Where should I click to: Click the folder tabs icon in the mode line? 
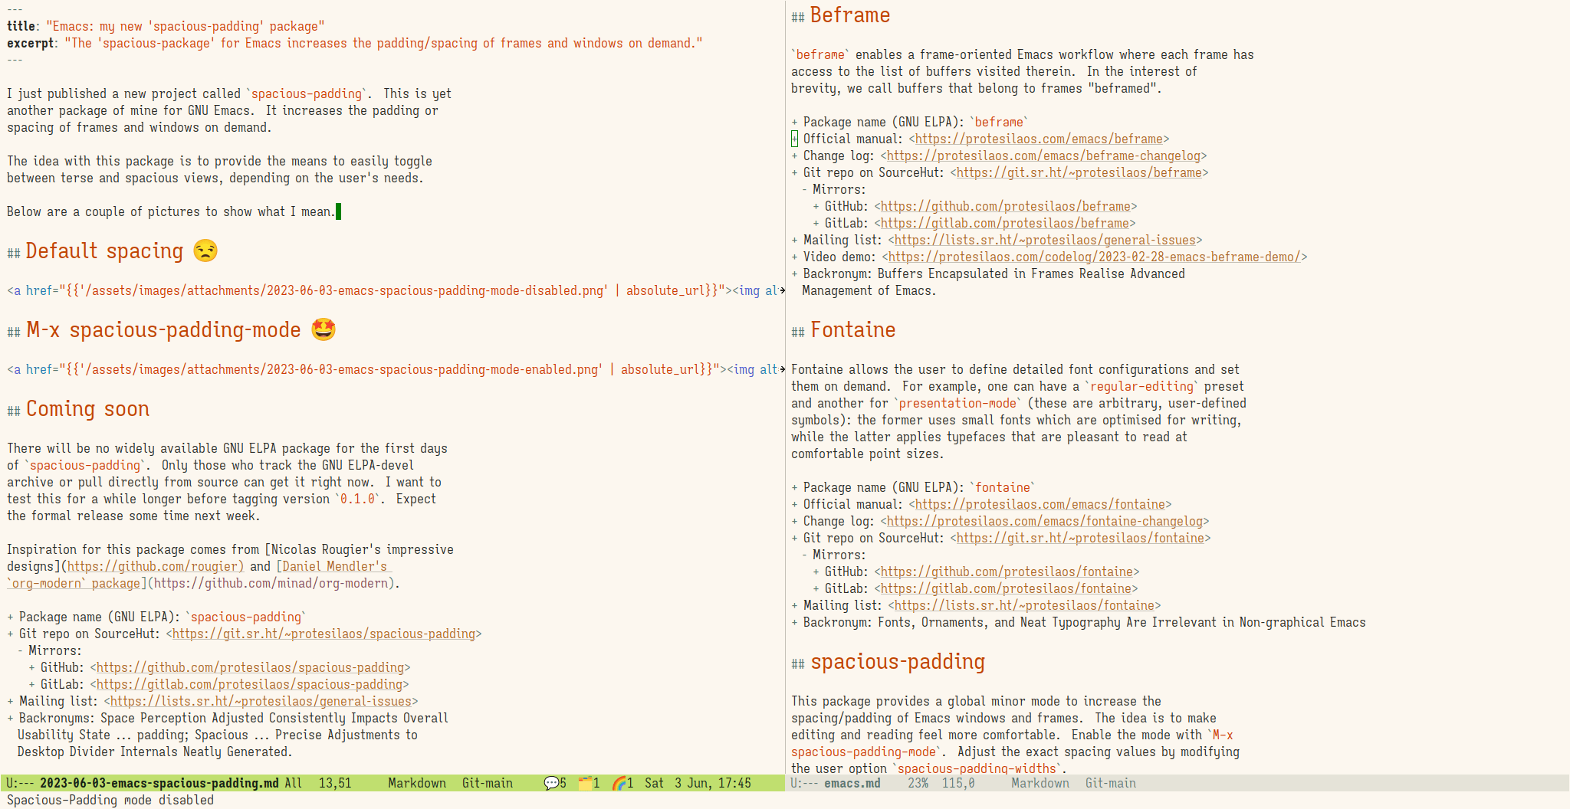586,783
